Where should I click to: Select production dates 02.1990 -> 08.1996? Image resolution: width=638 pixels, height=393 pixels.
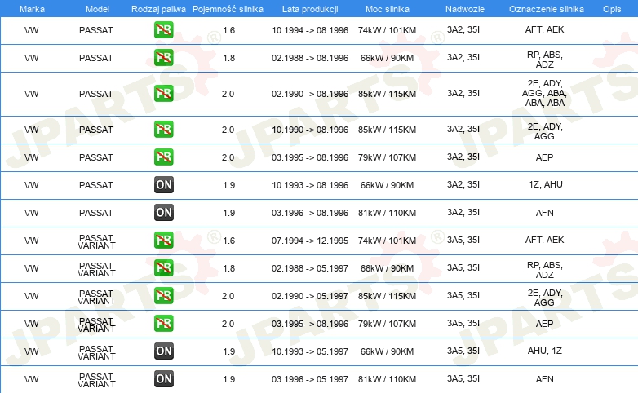pyautogui.click(x=310, y=94)
